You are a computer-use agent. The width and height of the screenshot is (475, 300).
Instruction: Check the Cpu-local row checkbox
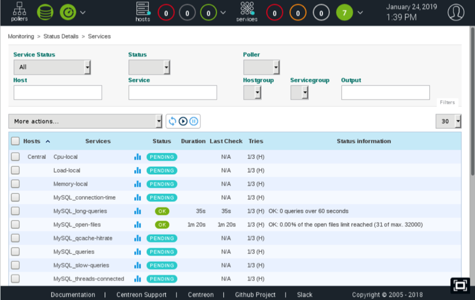pos(15,157)
